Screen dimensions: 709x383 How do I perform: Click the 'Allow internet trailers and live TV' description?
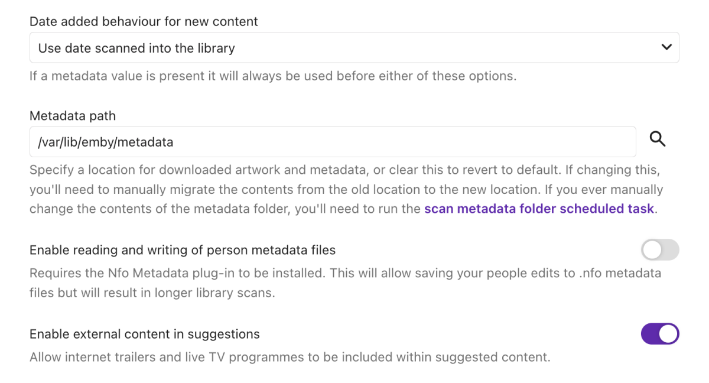click(290, 357)
